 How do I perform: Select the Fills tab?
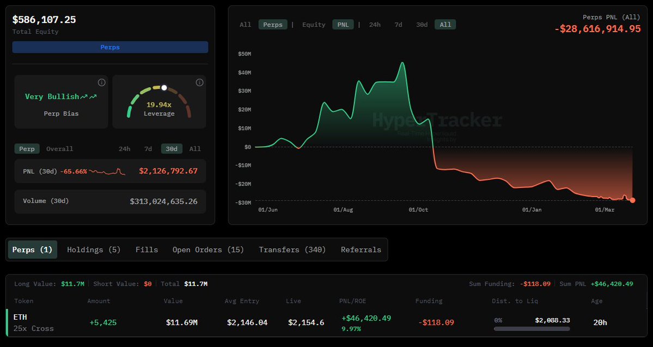tap(147, 249)
